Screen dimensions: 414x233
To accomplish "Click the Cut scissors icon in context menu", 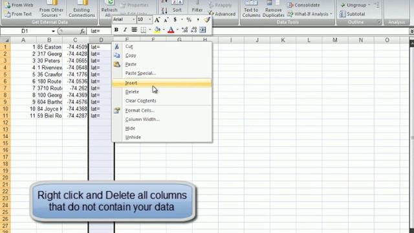I will [x=116, y=47].
